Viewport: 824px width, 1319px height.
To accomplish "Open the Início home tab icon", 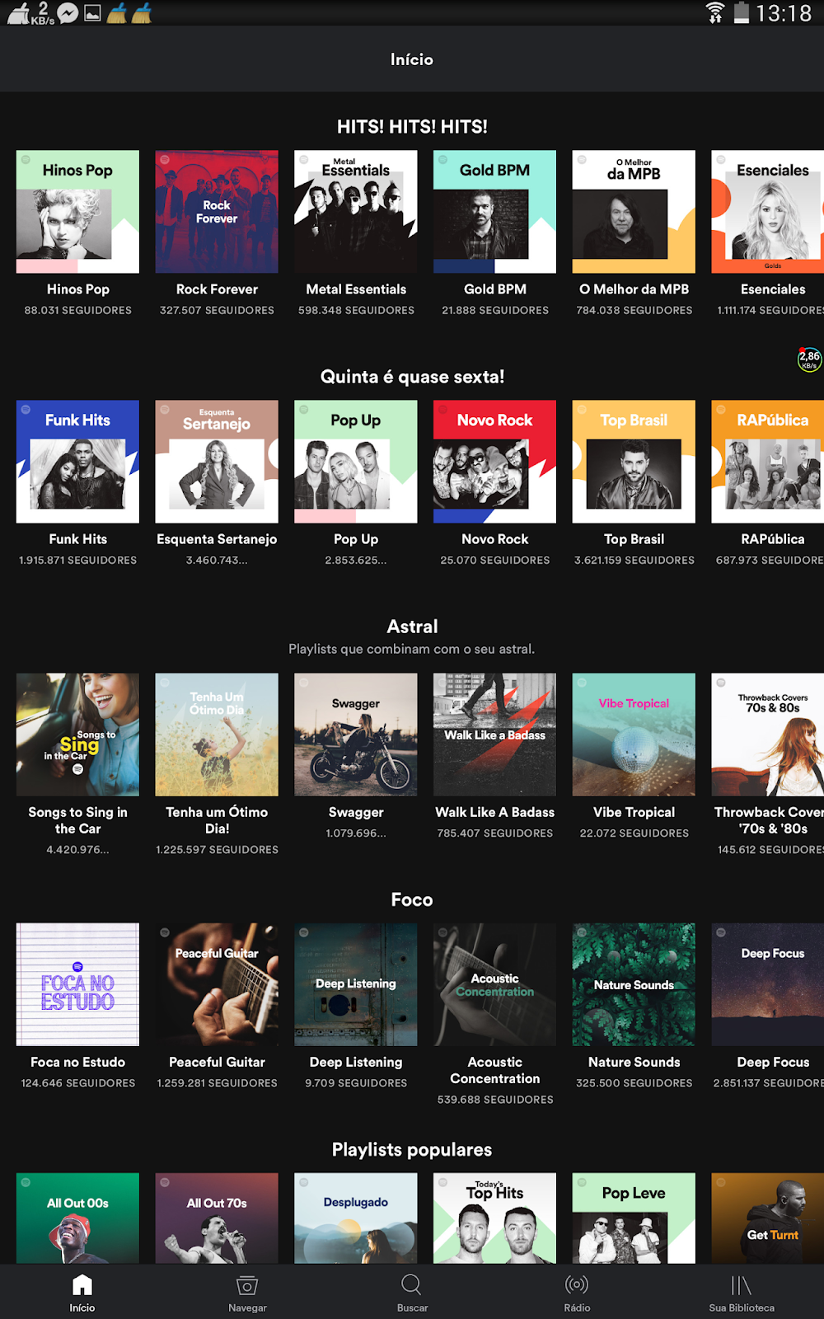I will (82, 1285).
